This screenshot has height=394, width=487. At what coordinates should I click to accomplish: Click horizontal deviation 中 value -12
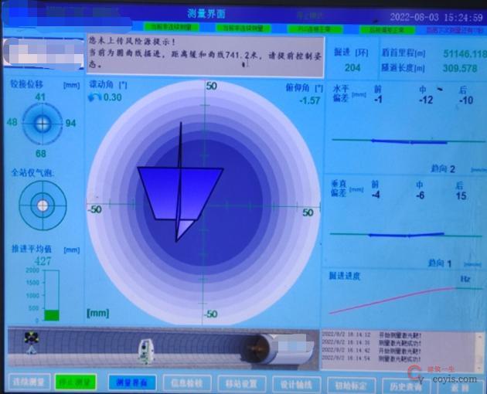426,100
